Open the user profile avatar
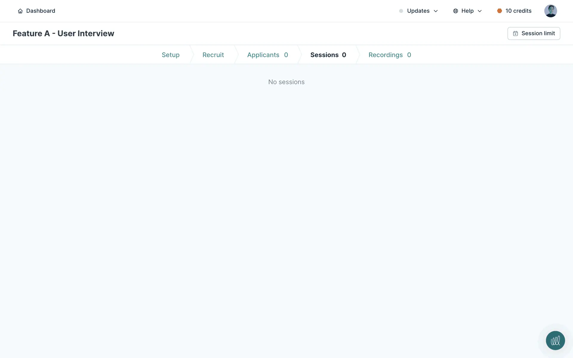 550,11
